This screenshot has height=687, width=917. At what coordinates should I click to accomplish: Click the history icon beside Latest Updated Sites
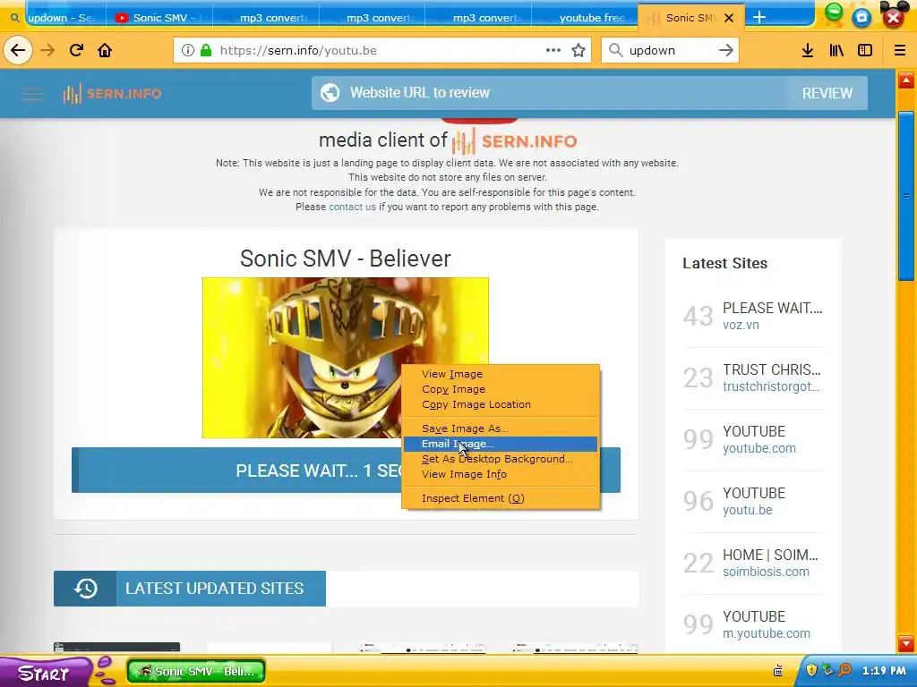coord(85,589)
